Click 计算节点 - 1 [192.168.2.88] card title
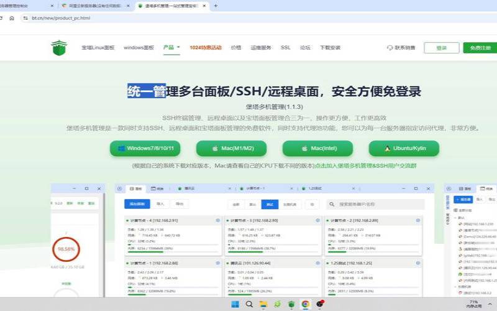Image resolution: width=497 pixels, height=311 pixels. [x=154, y=263]
